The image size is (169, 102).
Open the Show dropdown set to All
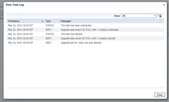pyautogui.click(x=139, y=16)
